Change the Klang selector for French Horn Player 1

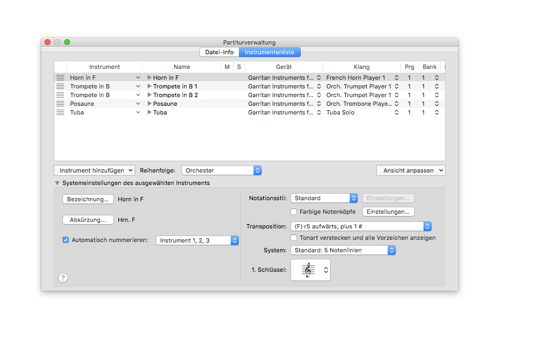coord(396,78)
